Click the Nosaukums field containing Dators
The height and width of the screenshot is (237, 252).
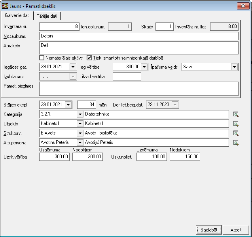tap(139, 36)
